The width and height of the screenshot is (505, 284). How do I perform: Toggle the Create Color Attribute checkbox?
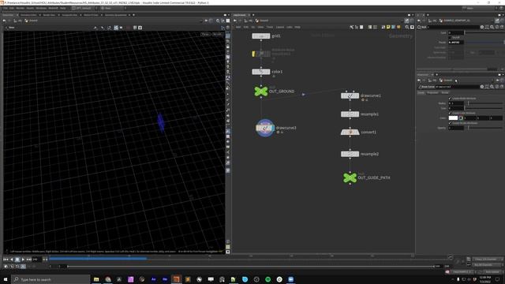[450, 113]
